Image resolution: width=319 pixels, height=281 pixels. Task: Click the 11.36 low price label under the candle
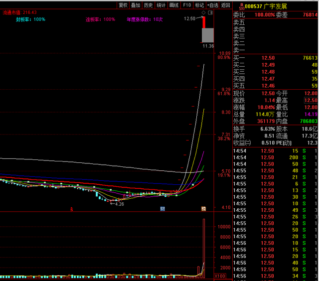coord(208,46)
